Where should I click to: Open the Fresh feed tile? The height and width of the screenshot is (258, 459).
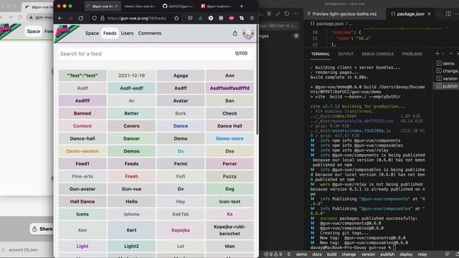coord(131,176)
